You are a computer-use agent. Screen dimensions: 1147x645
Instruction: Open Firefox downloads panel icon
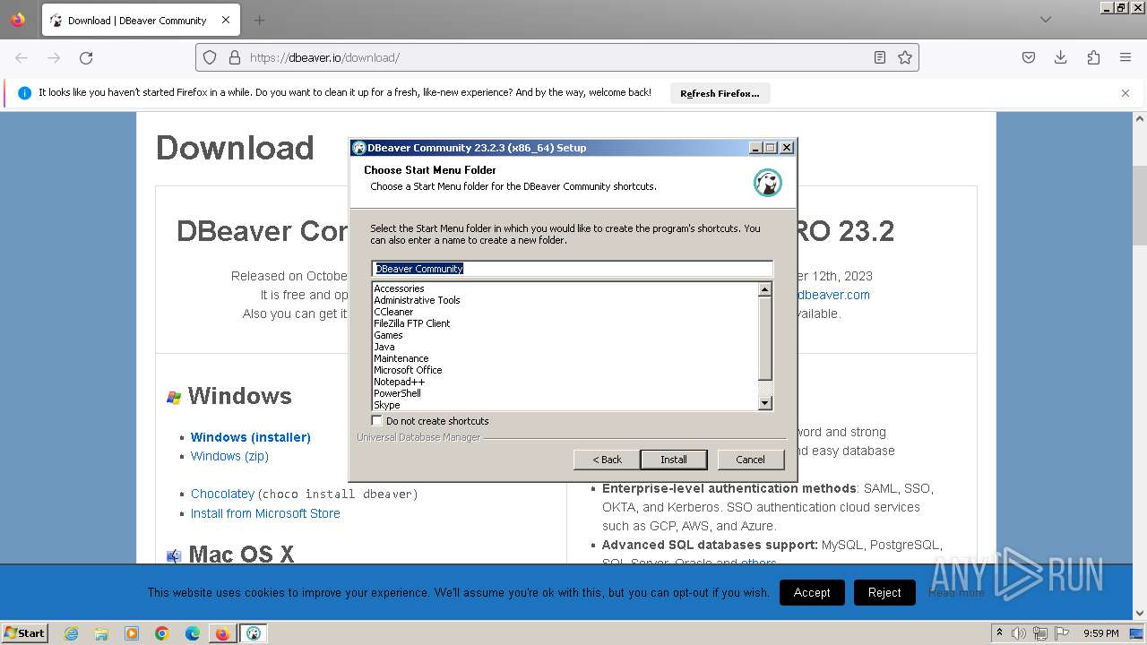[1061, 57]
